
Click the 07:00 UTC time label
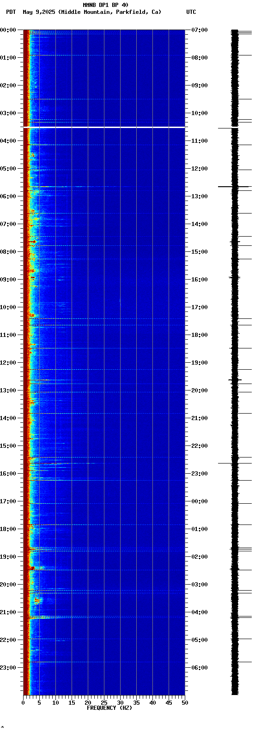pyautogui.click(x=200, y=30)
